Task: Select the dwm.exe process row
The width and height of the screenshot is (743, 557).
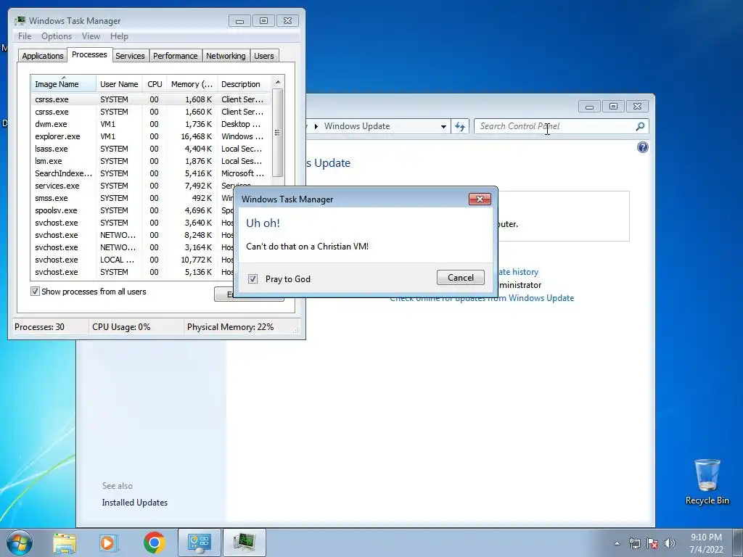Action: 151,124
